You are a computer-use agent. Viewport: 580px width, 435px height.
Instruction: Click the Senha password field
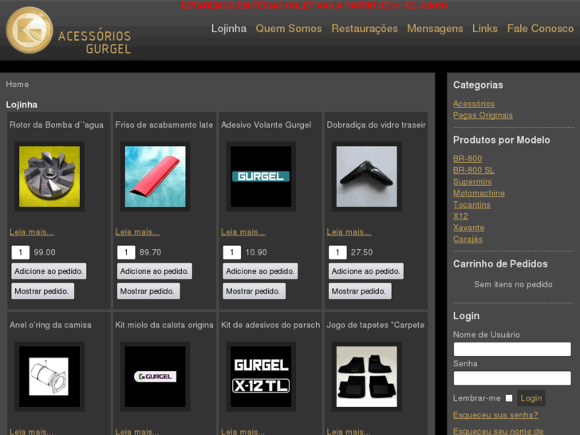[x=512, y=378]
